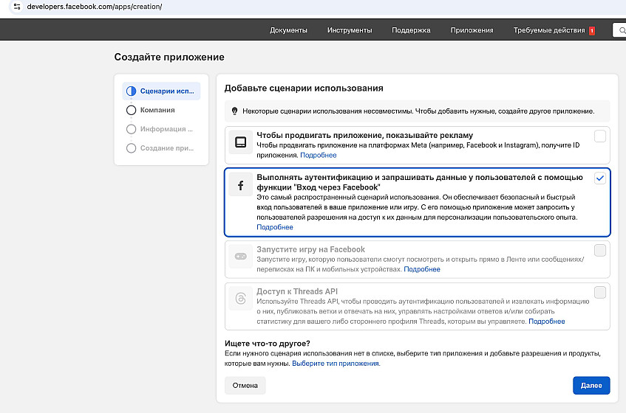Click the gamepad icon for Facebook game
The height and width of the screenshot is (413, 626).
click(241, 256)
